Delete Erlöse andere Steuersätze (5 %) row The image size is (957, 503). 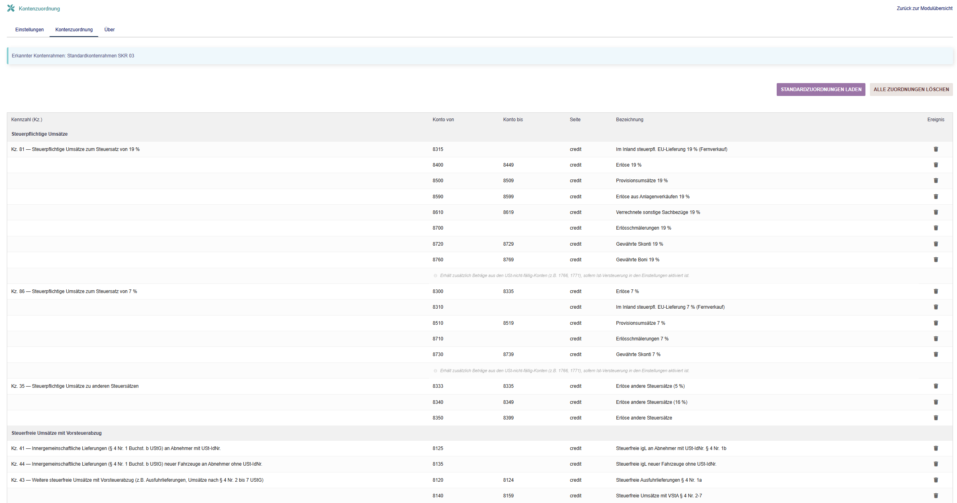(936, 386)
